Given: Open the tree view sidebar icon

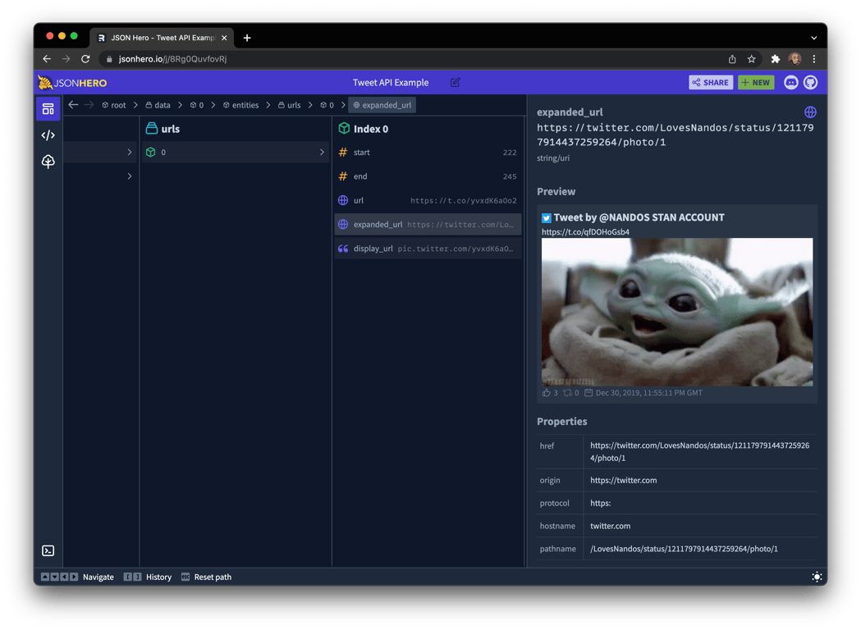Looking at the screenshot, I should [48, 162].
